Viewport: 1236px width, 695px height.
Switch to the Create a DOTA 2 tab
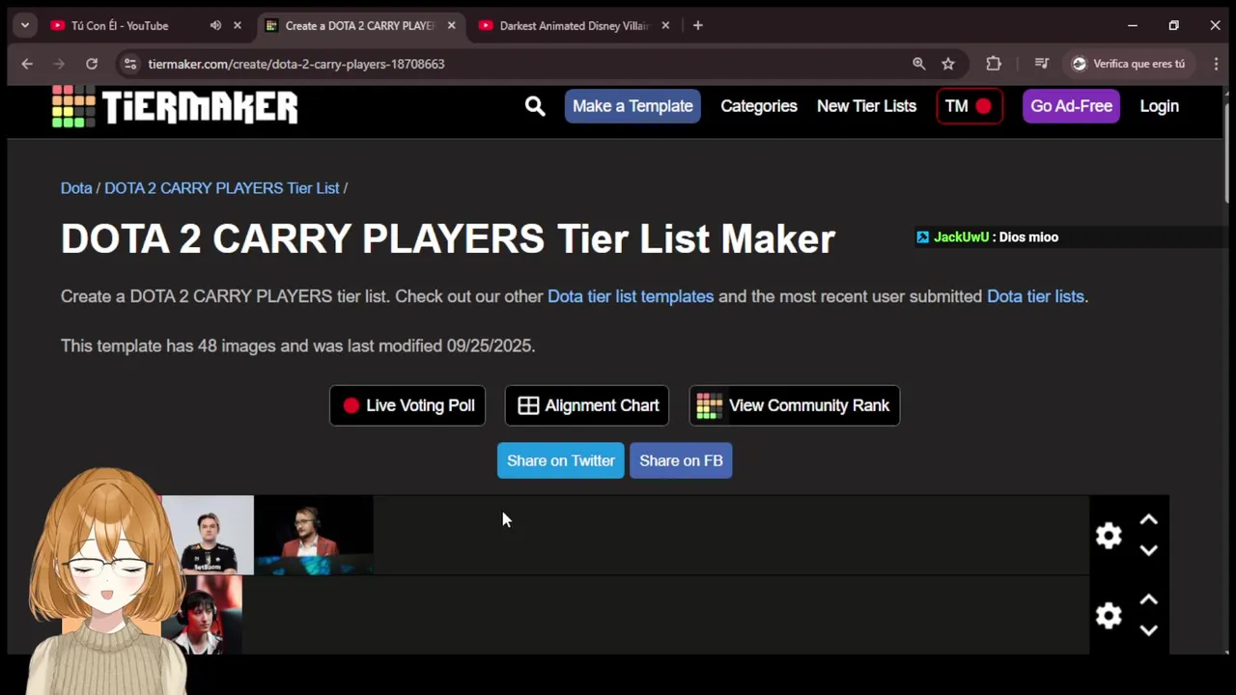click(x=359, y=25)
